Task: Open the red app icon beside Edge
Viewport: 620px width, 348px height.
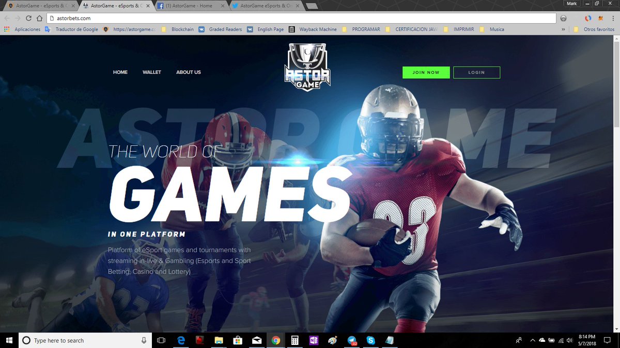Action: 200,340
